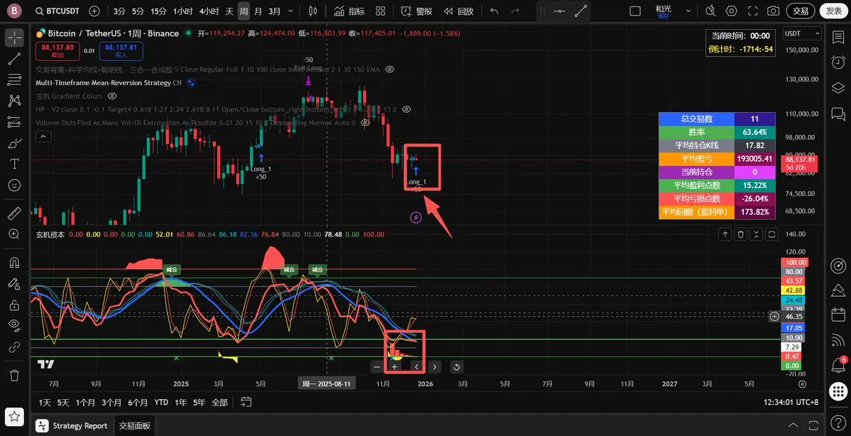The image size is (851, 436).
Task: Click the 发表 publish button
Action: coord(833,11)
